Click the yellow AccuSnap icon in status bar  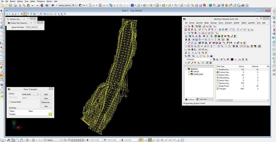tap(141, 140)
